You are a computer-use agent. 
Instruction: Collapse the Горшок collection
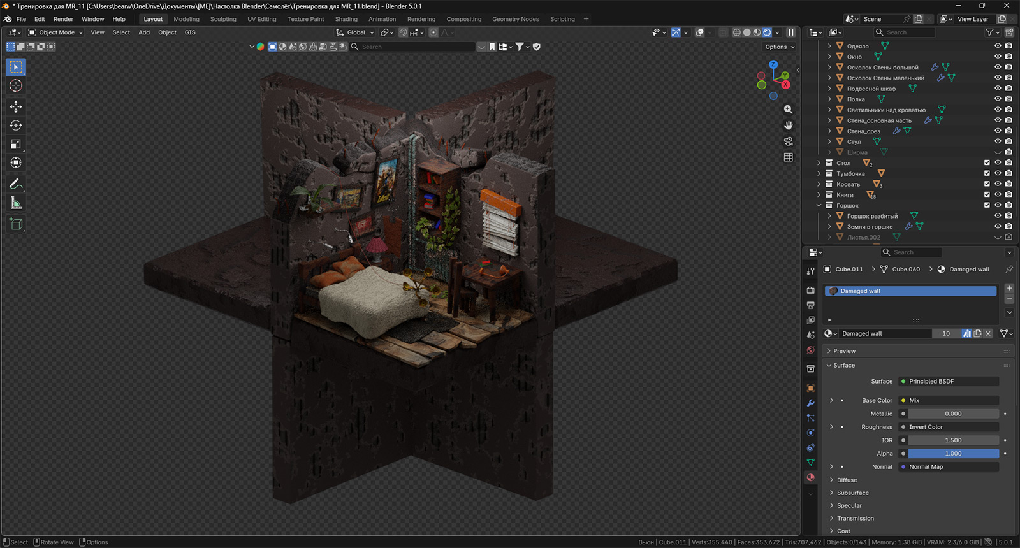click(819, 205)
